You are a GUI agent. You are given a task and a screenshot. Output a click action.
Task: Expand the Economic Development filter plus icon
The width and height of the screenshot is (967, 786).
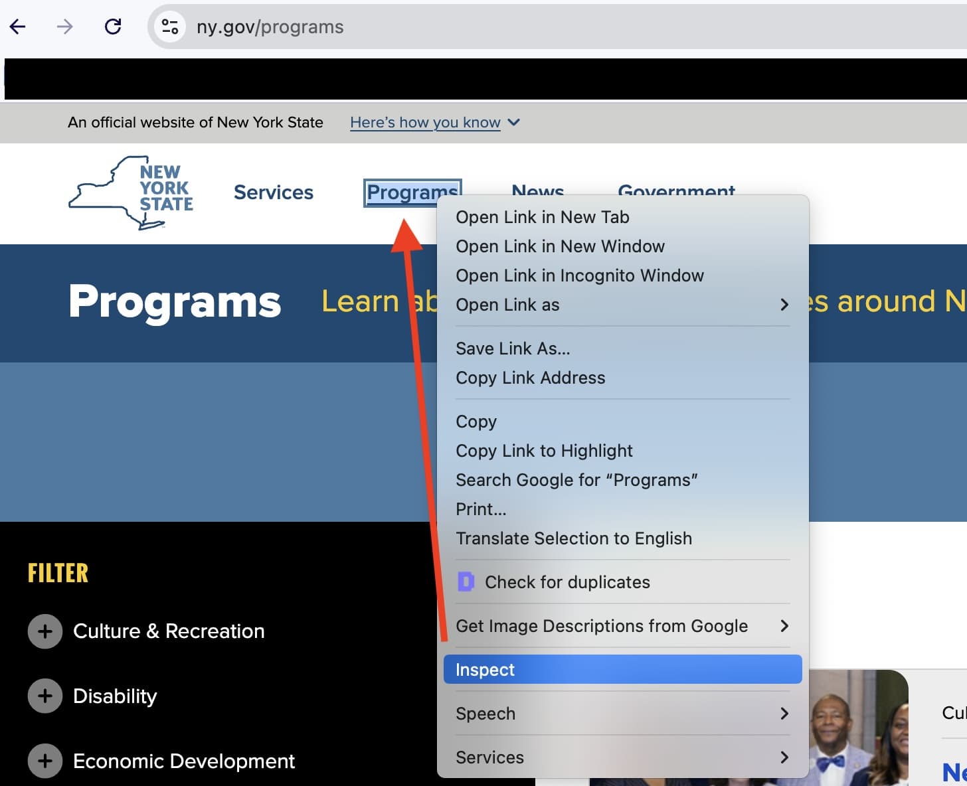(x=45, y=761)
